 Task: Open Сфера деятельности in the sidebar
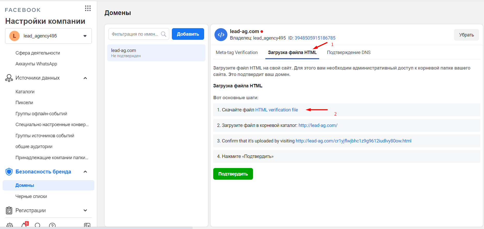coord(38,53)
